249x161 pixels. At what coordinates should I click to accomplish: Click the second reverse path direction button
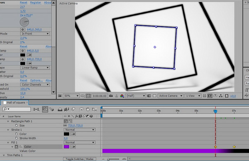70,121
